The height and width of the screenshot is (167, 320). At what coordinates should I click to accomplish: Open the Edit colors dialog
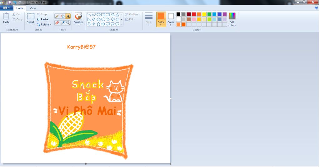click(x=232, y=19)
